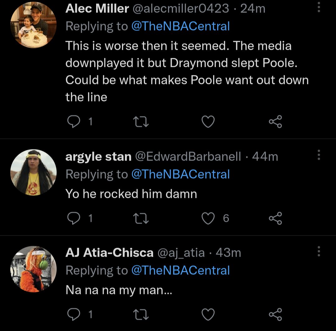The image size is (336, 331).
Task: Share Alec Miller's tweet
Action: pos(275,122)
